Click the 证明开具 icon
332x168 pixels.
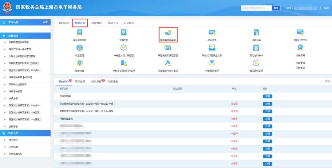[256, 32]
